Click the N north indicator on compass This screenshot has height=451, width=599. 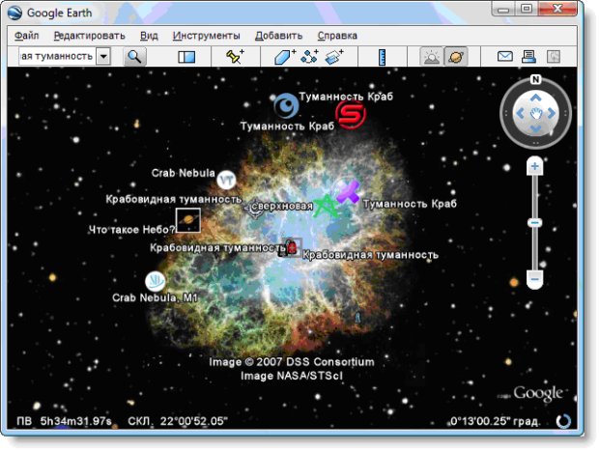pyautogui.click(x=535, y=79)
